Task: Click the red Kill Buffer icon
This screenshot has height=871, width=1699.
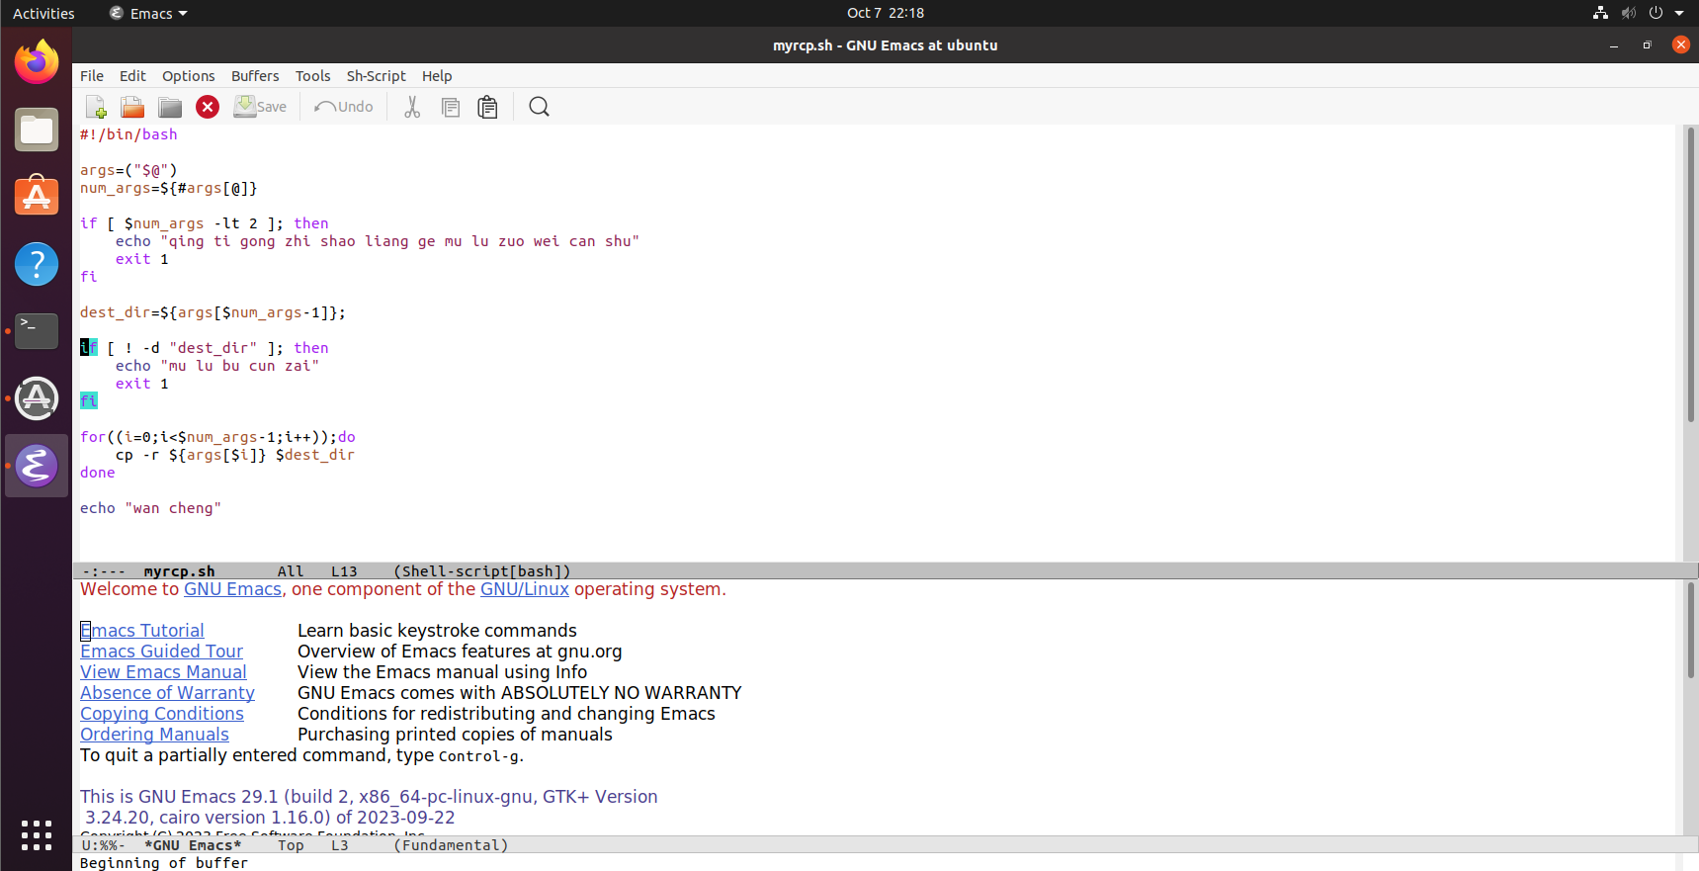Action: [x=208, y=107]
